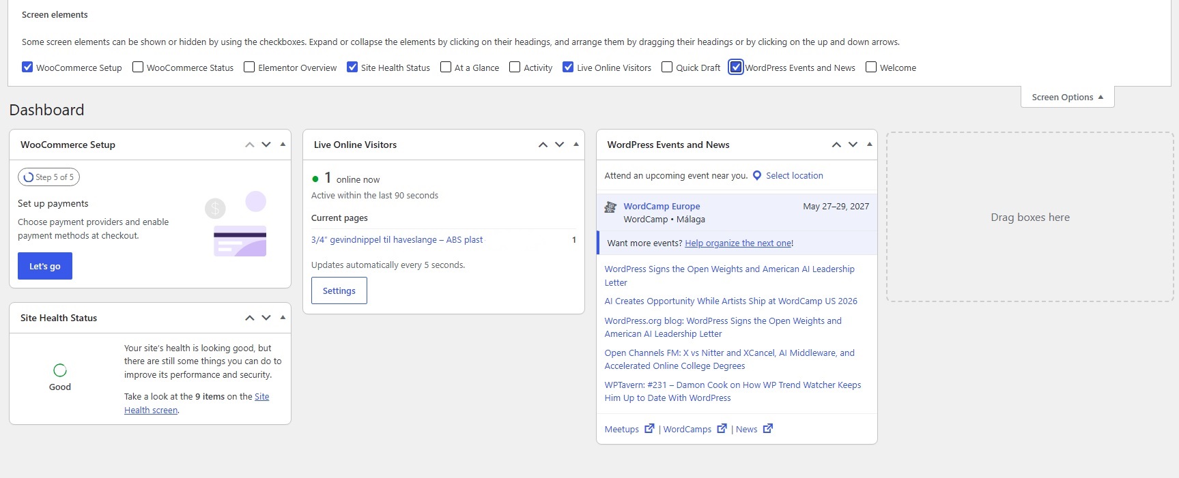Open the 3/4" gevindnippel til haveslange page link
This screenshot has width=1179, height=478.
coord(397,239)
